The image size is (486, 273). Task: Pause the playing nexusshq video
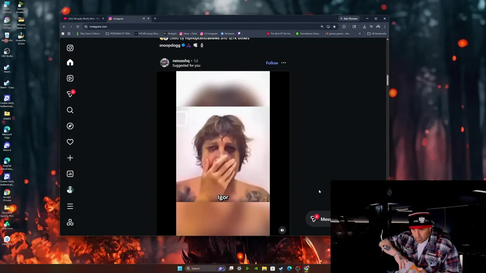[223, 153]
